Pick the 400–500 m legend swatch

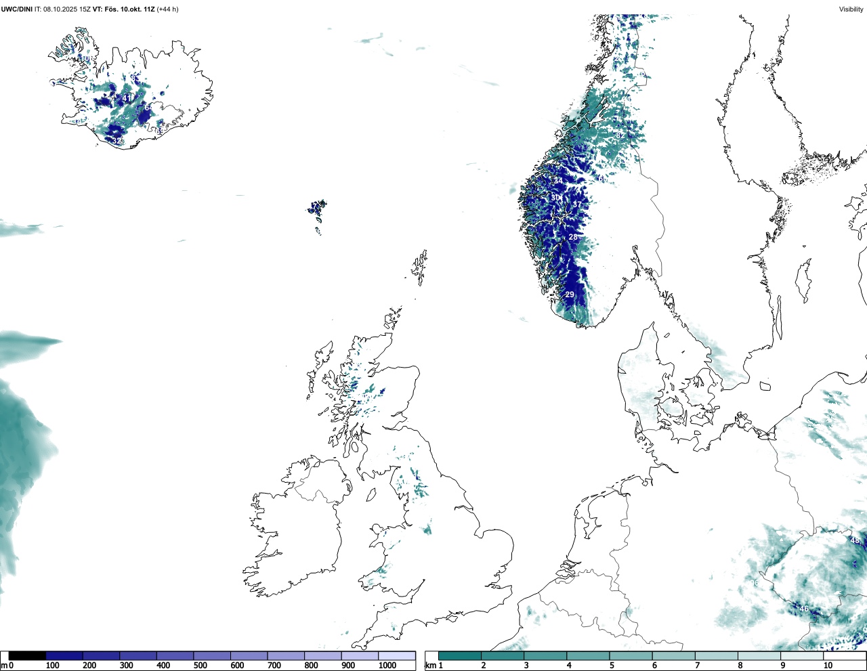175,656
